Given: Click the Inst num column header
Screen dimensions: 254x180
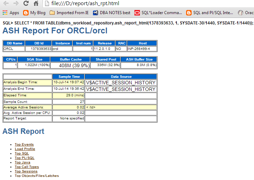Looking at the screenshot, I should [83, 43].
